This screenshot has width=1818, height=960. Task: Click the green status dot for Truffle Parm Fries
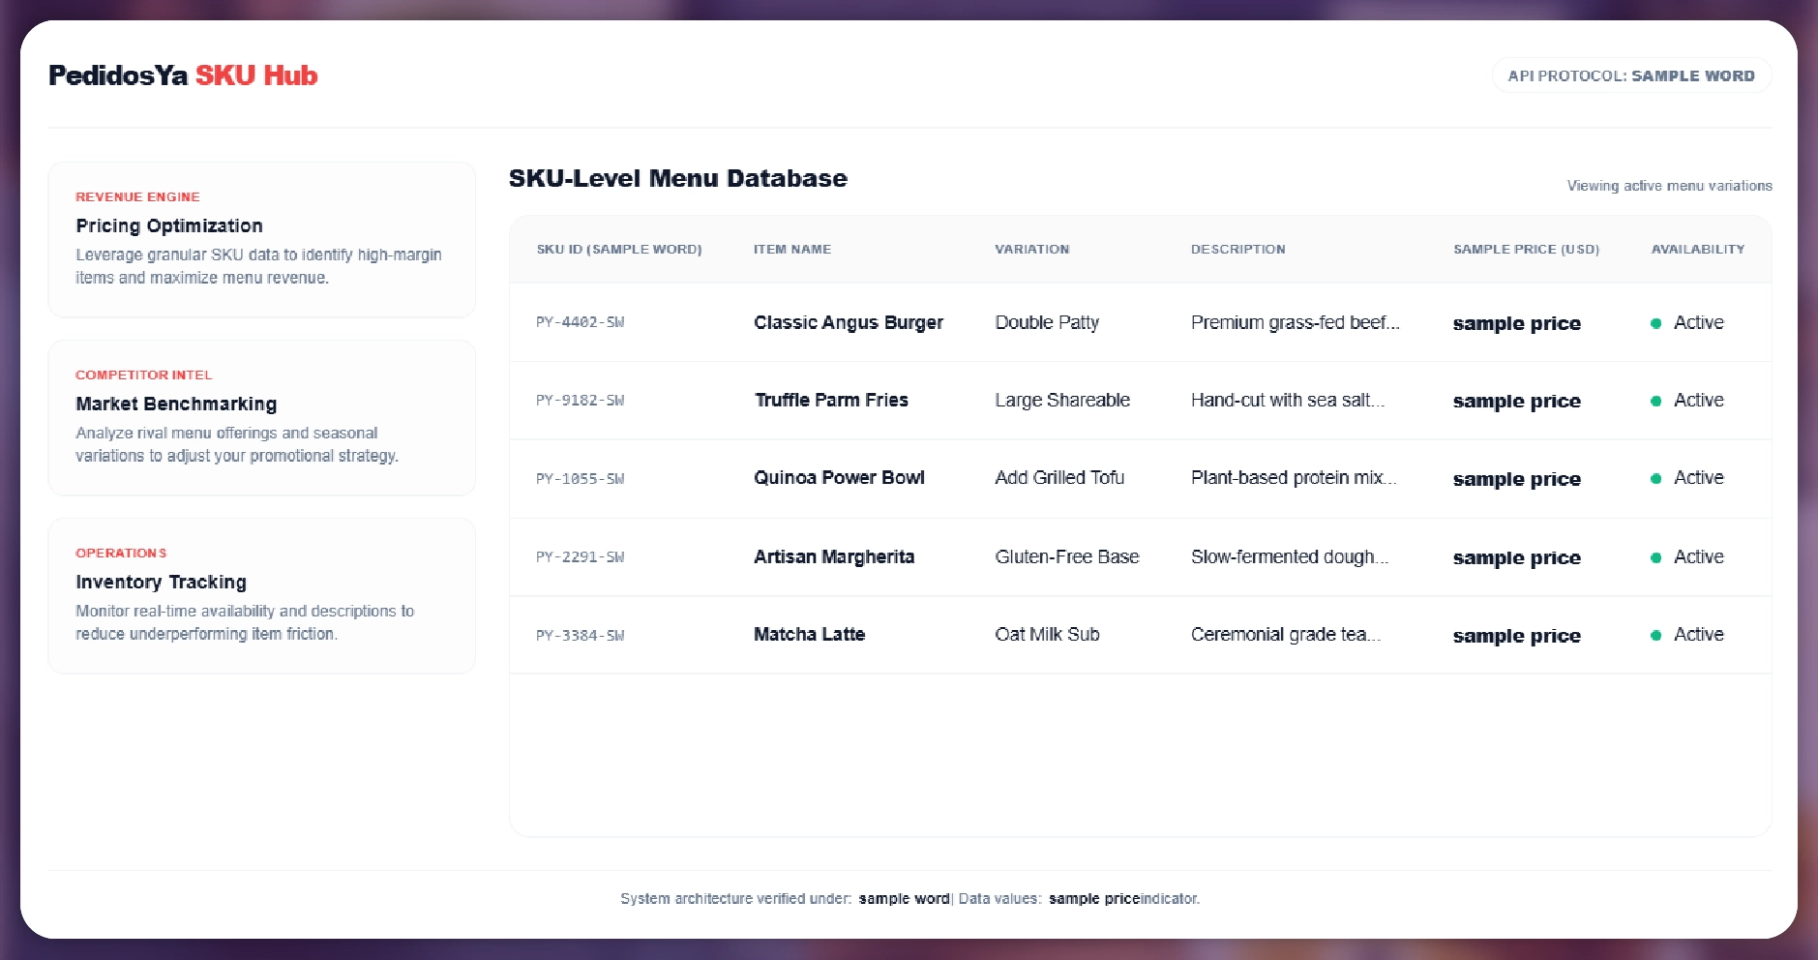point(1655,401)
